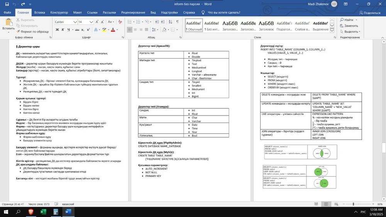This screenshot has width=386, height=217.
Task: Increase paragraph indent
Action: 163,22
